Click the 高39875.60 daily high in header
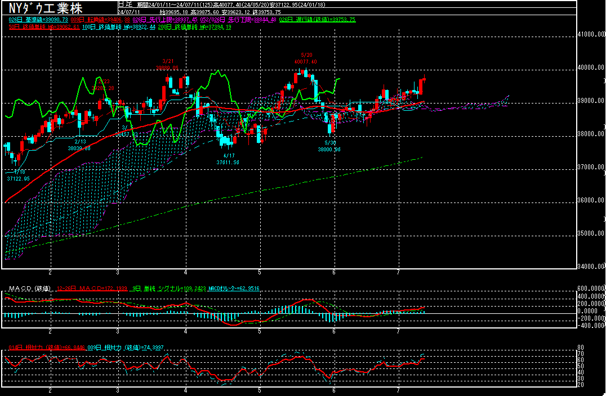 (x=205, y=12)
